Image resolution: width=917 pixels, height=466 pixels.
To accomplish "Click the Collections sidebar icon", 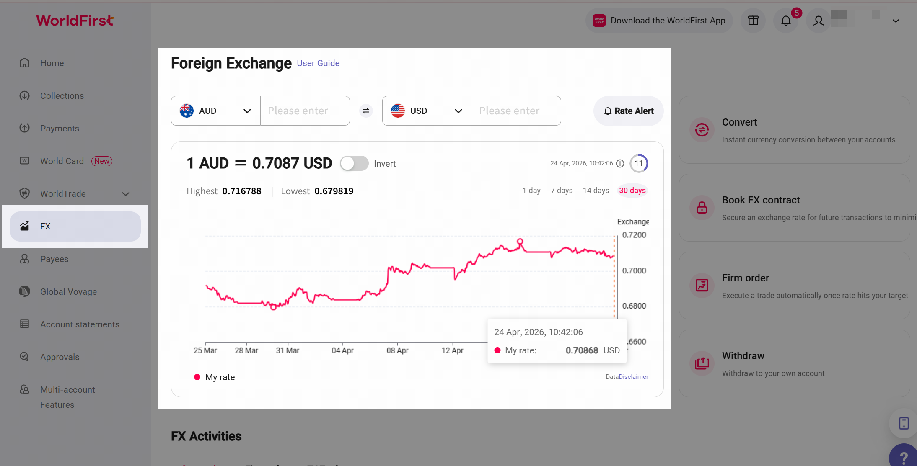I will click(25, 95).
